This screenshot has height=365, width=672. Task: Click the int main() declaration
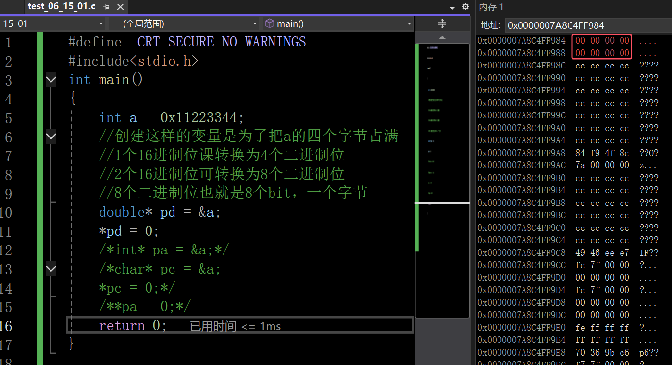[x=105, y=80]
